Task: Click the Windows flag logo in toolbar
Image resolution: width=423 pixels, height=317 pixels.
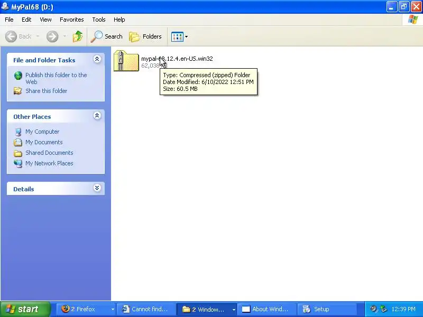Action: [413, 20]
